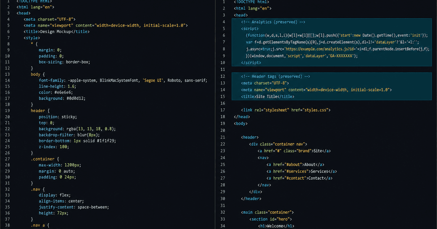Click the meta viewport line in right pane
This screenshot has height=229, width=437.
coord(316,90)
